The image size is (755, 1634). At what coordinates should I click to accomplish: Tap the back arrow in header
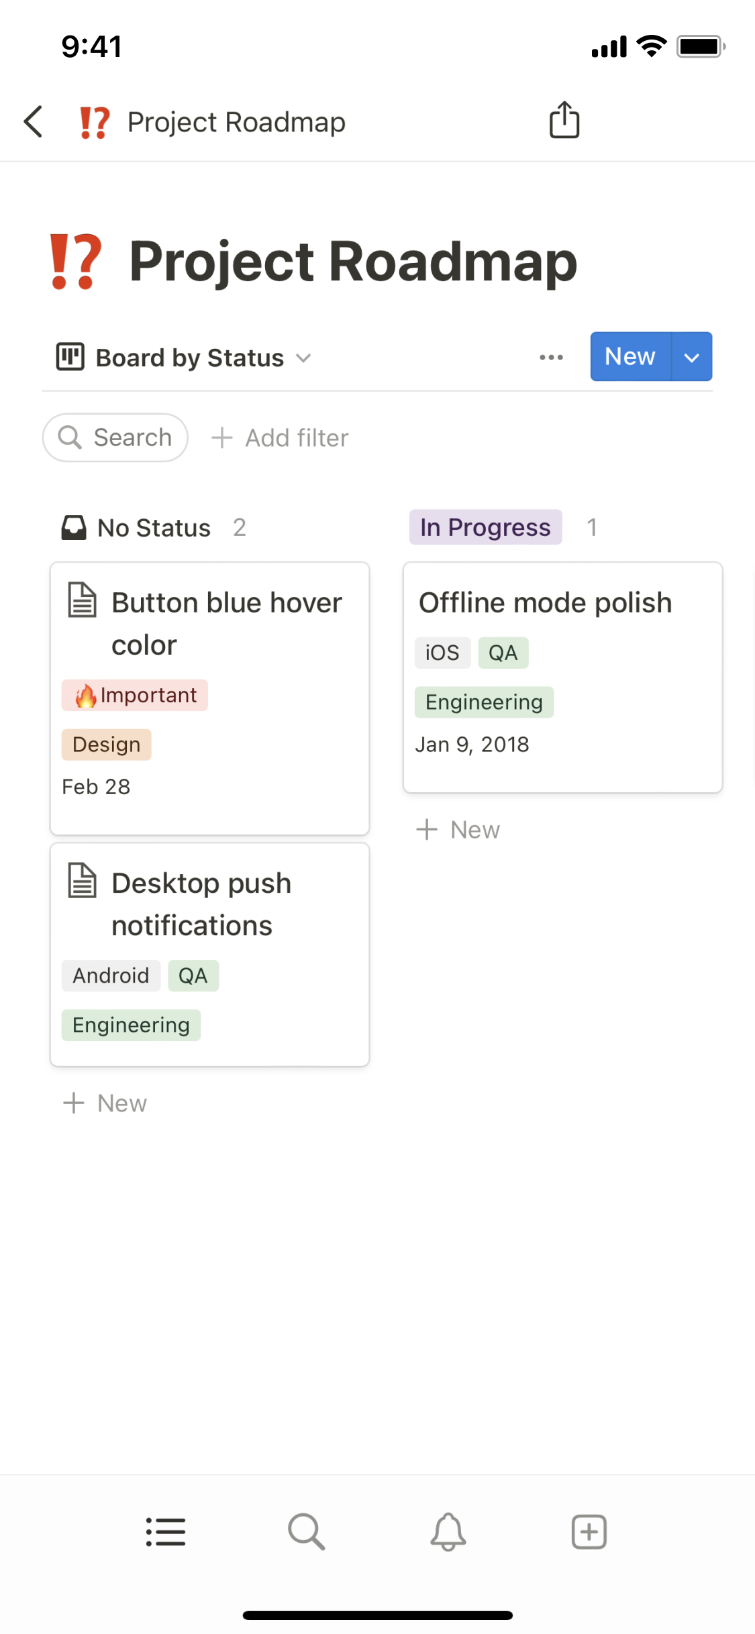coord(34,121)
